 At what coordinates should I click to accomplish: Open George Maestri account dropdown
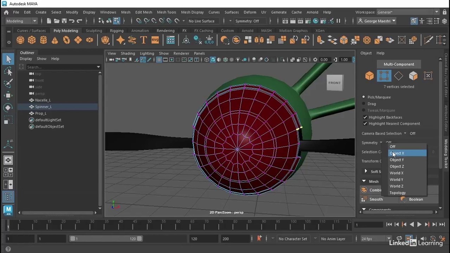click(377, 21)
